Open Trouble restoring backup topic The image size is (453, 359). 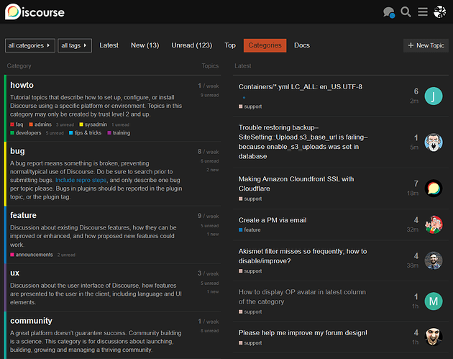coord(303,142)
